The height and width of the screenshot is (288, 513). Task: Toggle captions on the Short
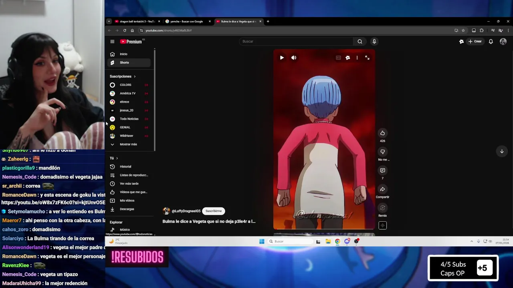pos(338,58)
